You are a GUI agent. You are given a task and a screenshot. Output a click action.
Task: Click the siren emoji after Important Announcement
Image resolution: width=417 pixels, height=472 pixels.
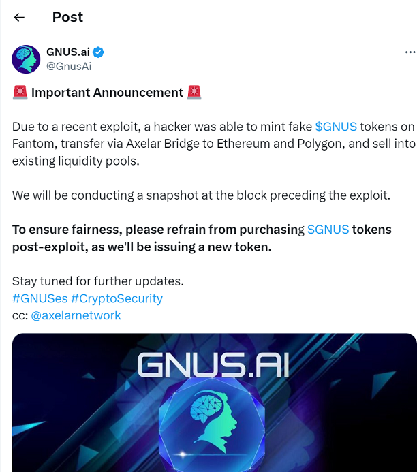pyautogui.click(x=194, y=93)
